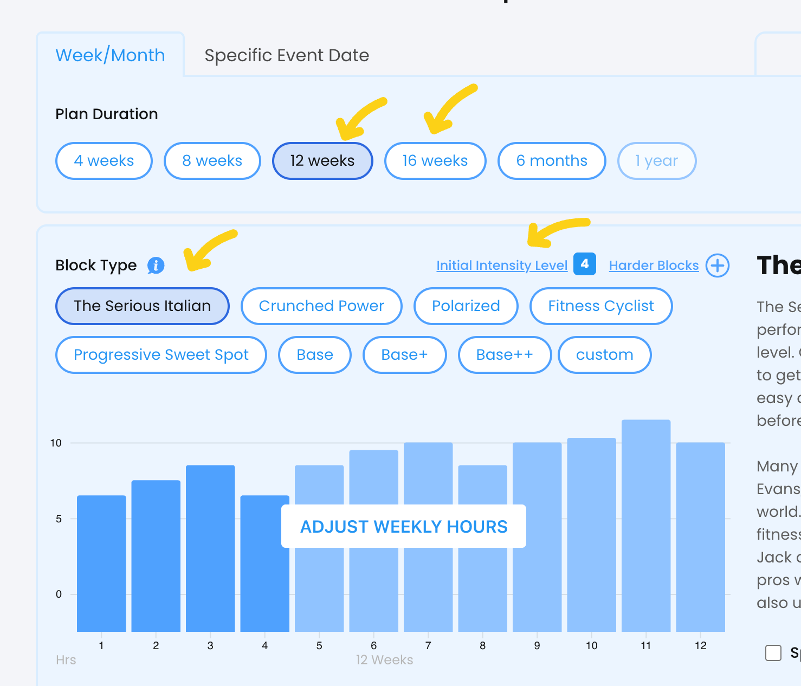Select the 4 weeks plan duration
801x686 pixels.
point(104,161)
